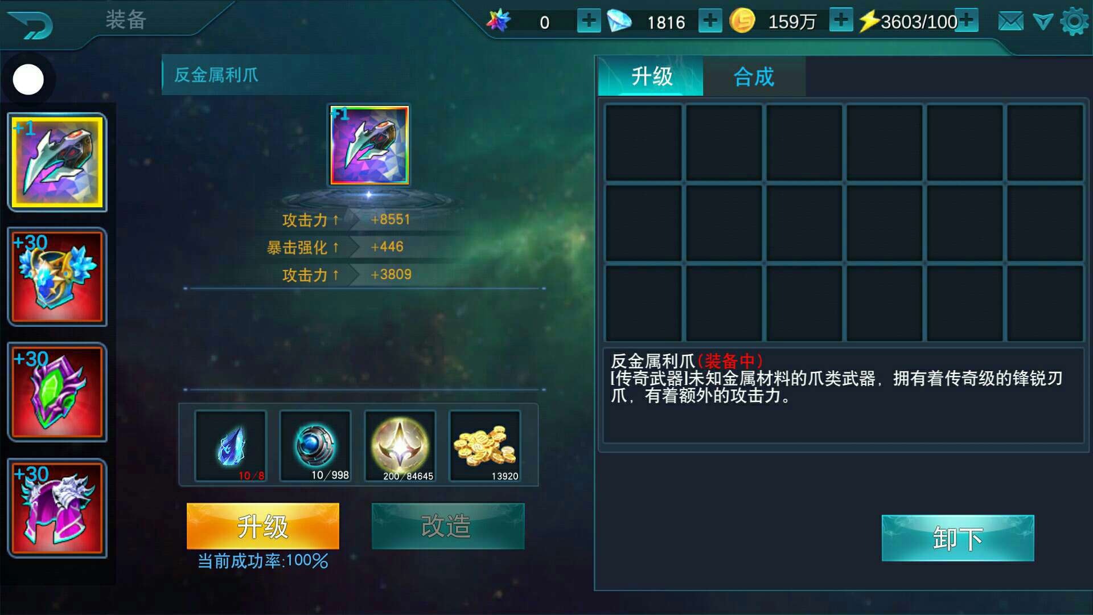Add gold coins with plus button

pyautogui.click(x=841, y=20)
